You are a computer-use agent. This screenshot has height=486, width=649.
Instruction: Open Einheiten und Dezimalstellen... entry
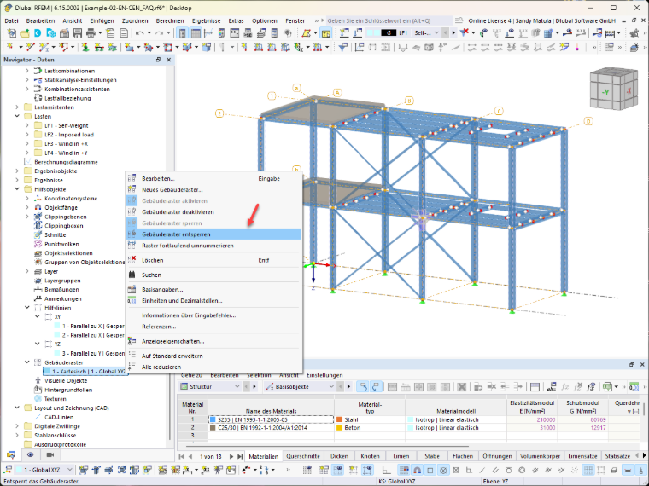213,301
